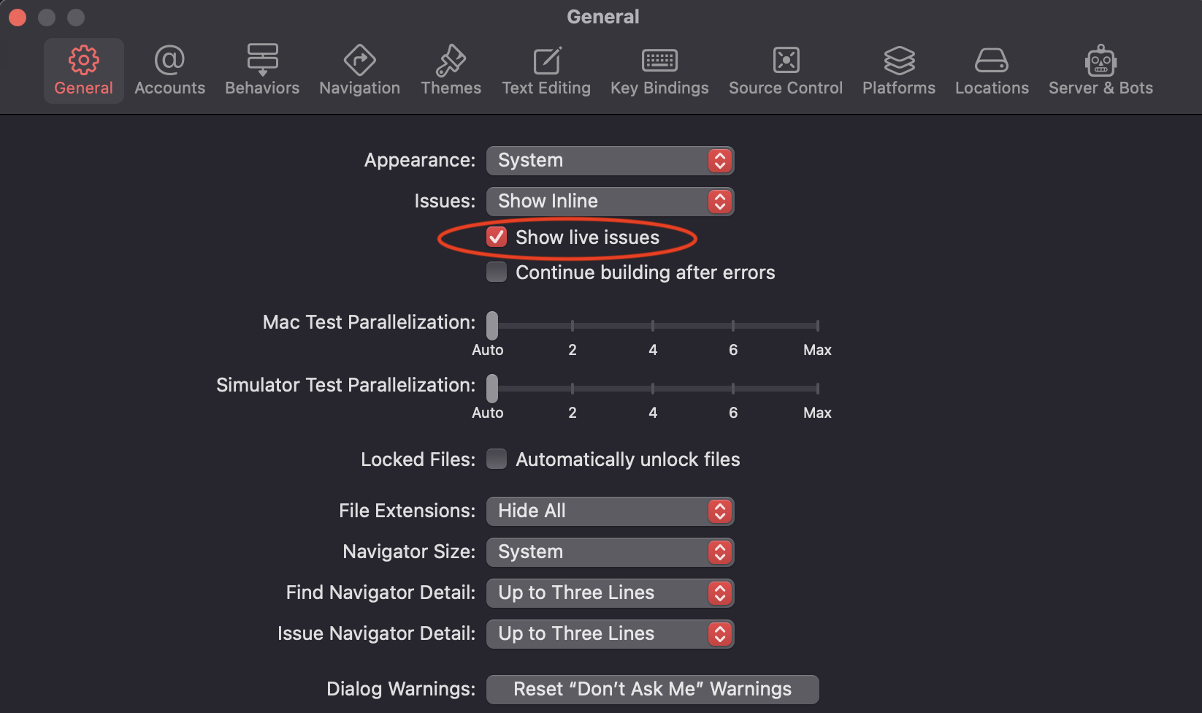Switch to the Key Bindings tab label
This screenshot has width=1202, height=713.
pos(659,88)
